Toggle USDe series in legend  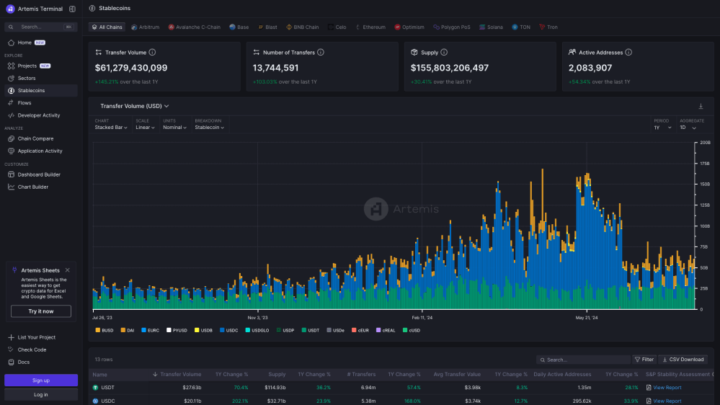336,331
